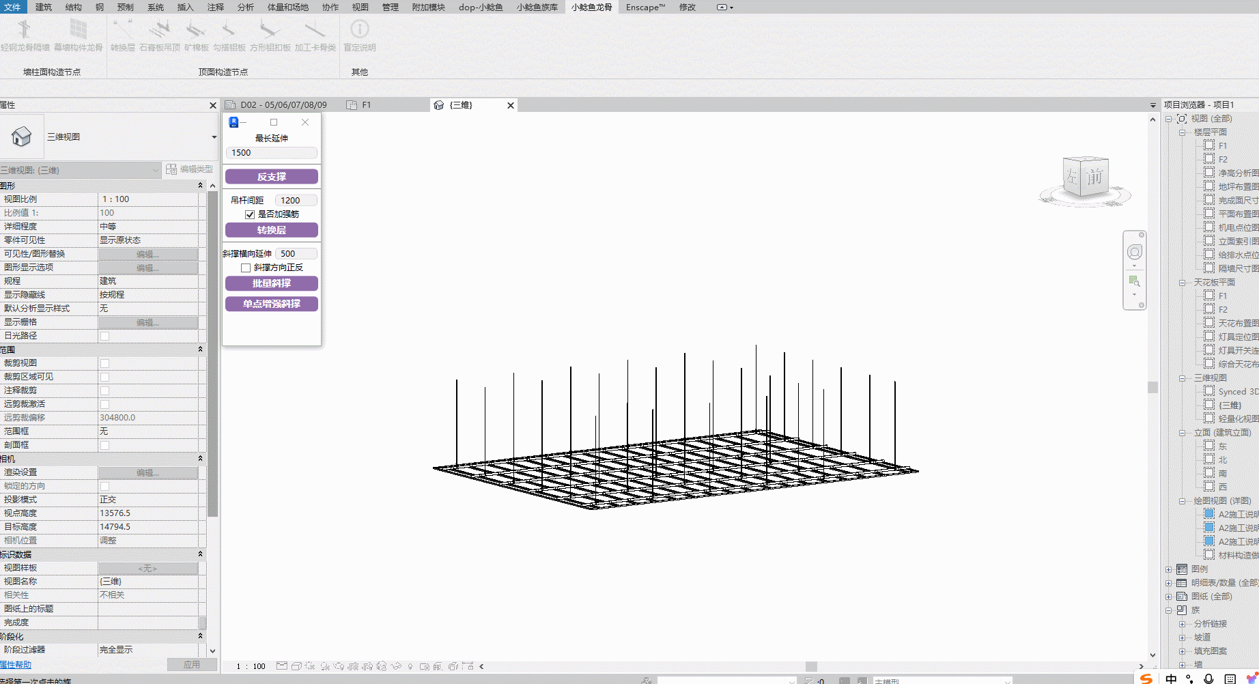The height and width of the screenshot is (684, 1259).
Task: Expand the 图例 node in project browser
Action: [1169, 569]
